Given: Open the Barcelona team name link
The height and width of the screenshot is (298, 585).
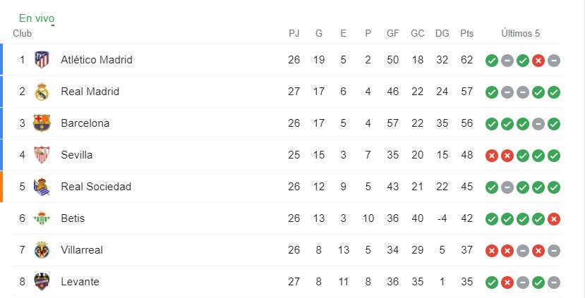Looking at the screenshot, I should pos(85,123).
